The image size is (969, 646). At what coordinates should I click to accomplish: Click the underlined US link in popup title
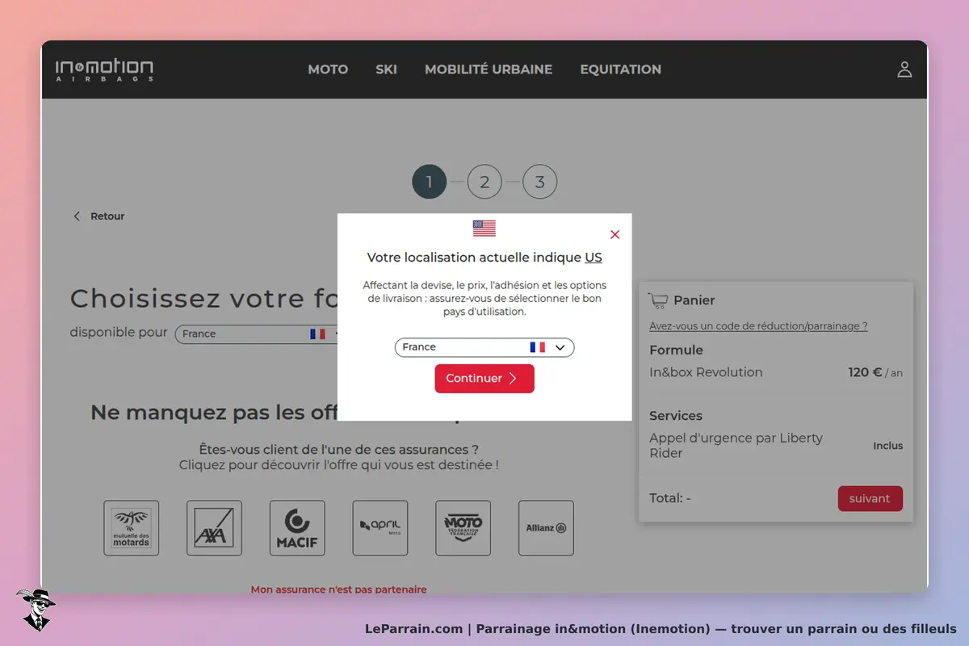click(594, 258)
